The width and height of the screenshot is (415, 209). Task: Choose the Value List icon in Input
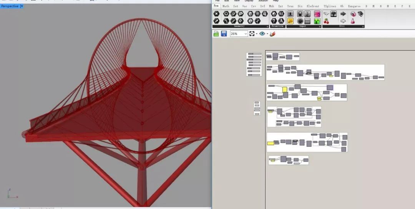coord(307,21)
